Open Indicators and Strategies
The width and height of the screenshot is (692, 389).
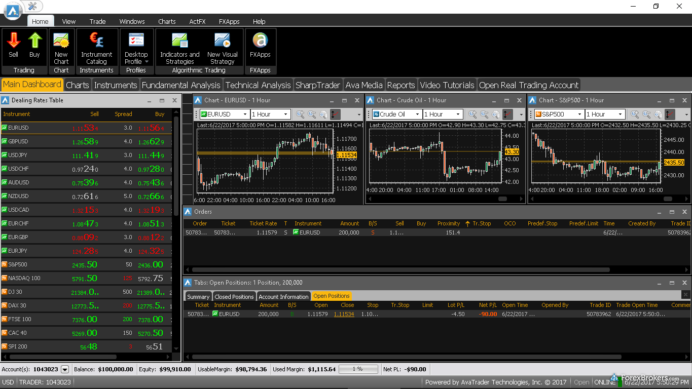coord(179,48)
